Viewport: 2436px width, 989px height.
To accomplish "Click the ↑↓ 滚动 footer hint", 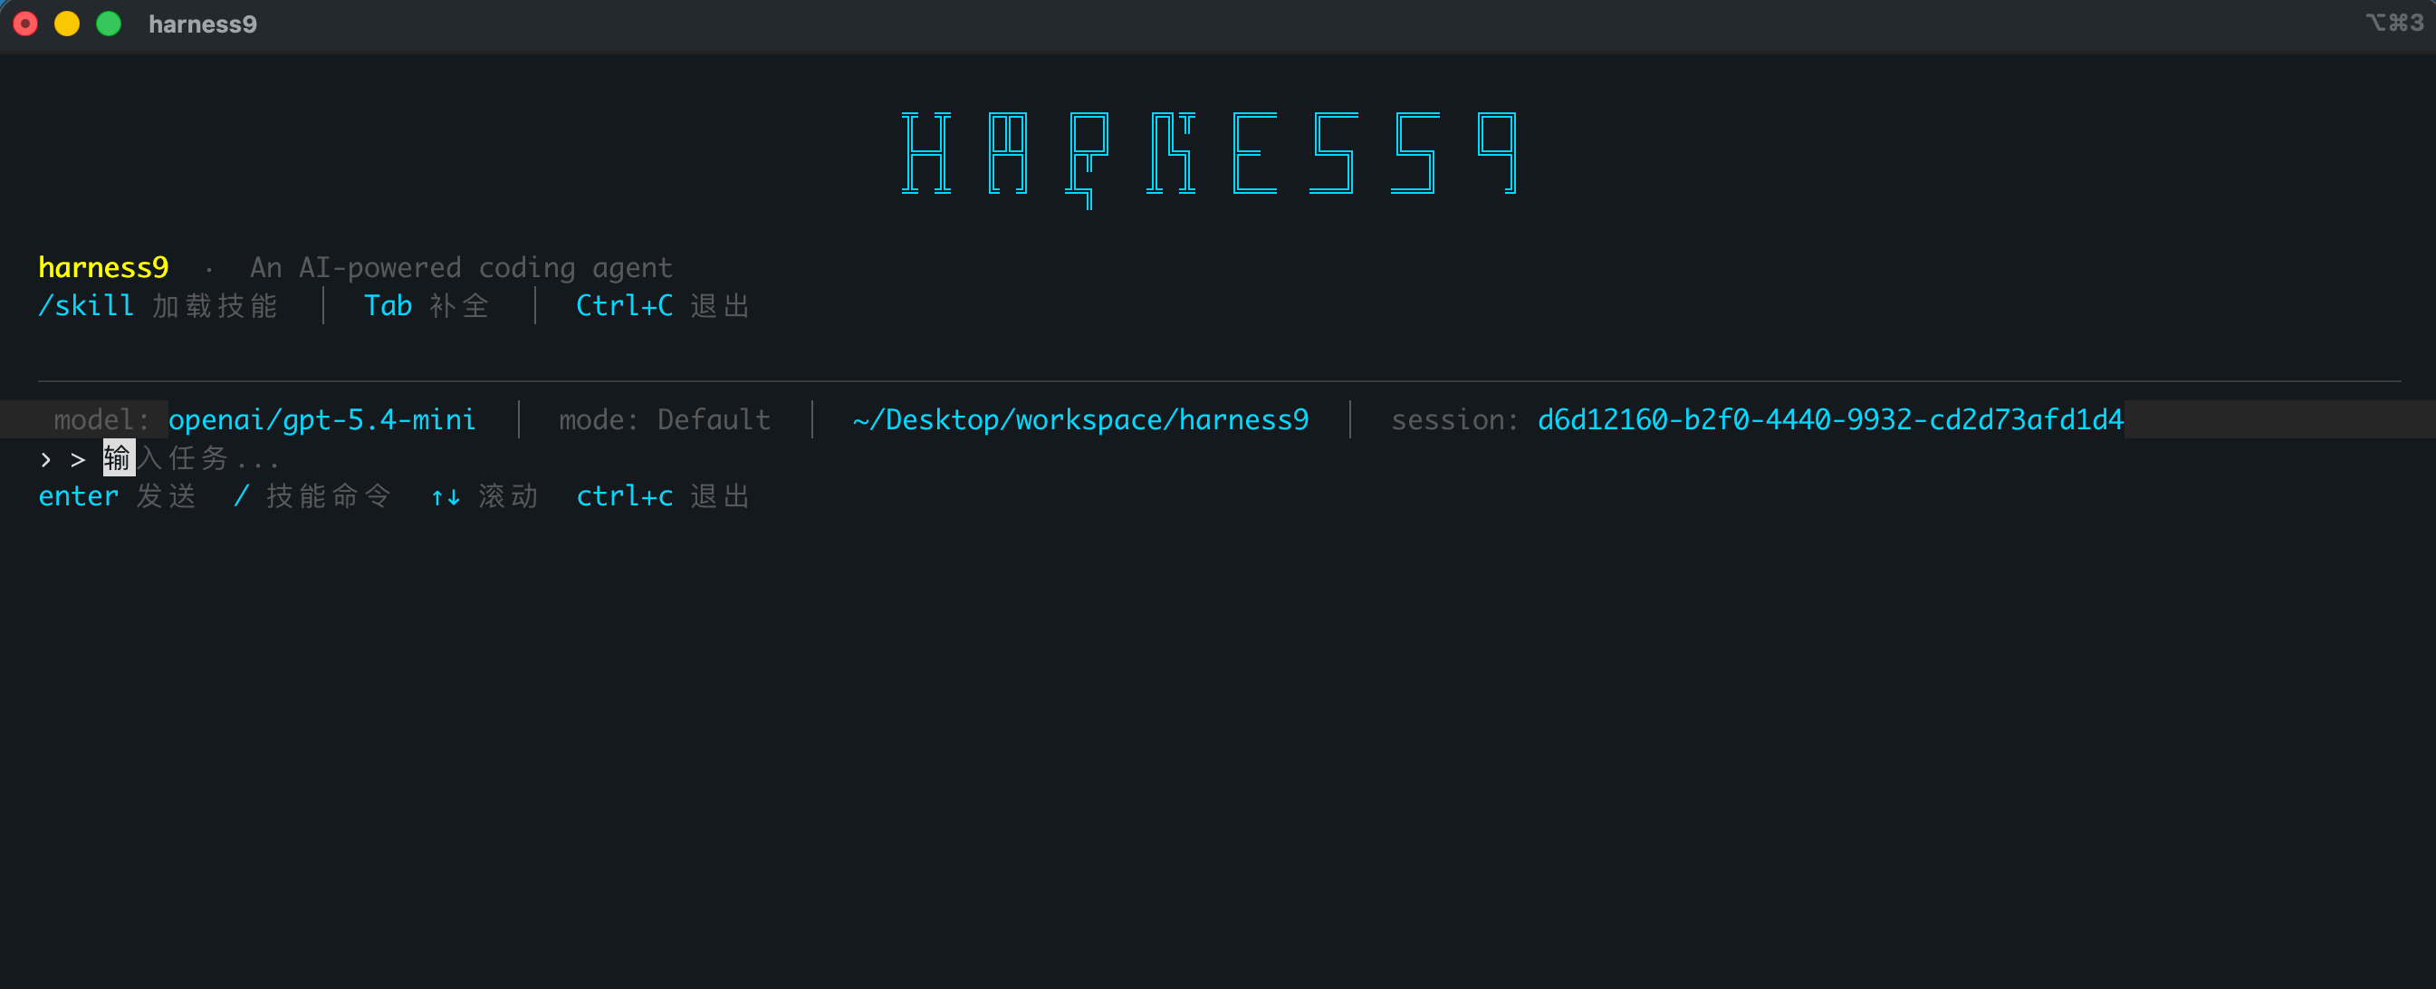I will coord(485,496).
